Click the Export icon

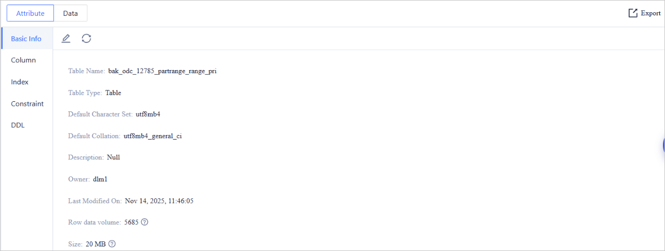(x=633, y=13)
